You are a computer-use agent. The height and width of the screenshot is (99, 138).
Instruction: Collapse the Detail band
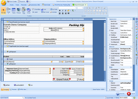pyautogui.click(x=5, y=59)
